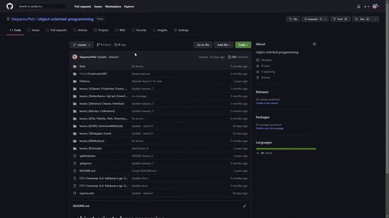Image resolution: width=389 pixels, height=218 pixels.
Task: Click the 0 stars link in About
Action: pyautogui.click(x=263, y=66)
